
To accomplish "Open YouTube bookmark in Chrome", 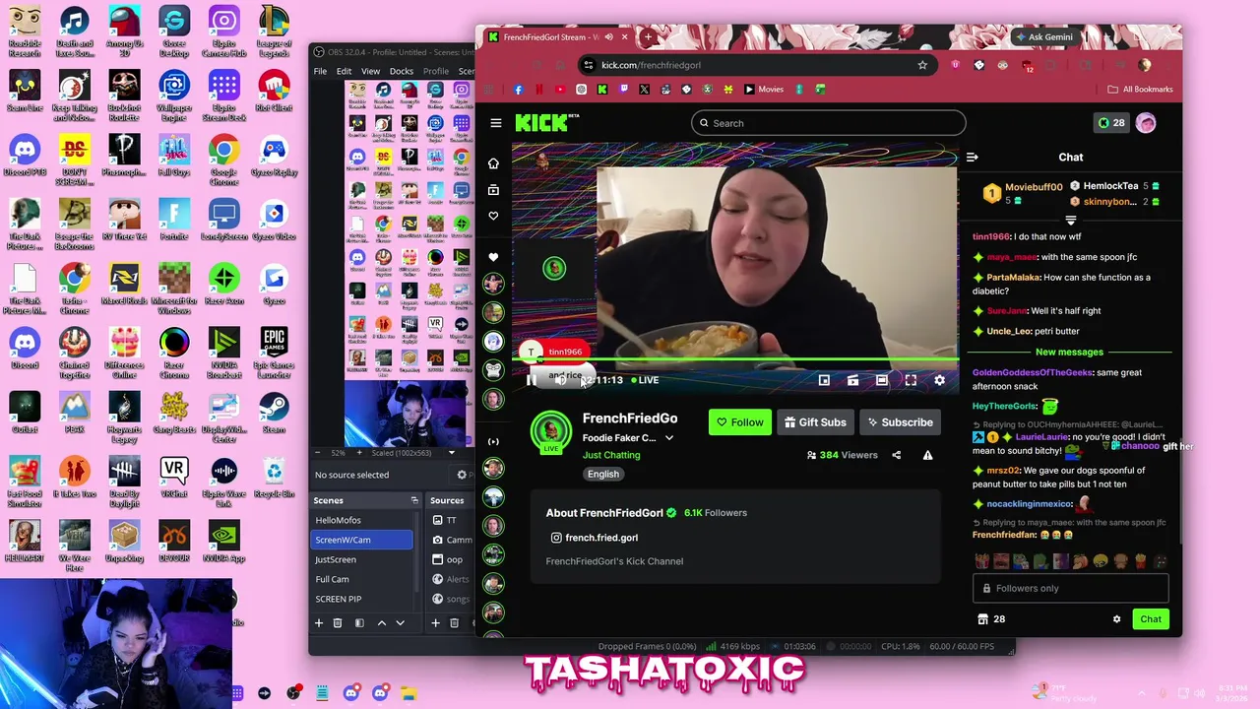I will (560, 90).
